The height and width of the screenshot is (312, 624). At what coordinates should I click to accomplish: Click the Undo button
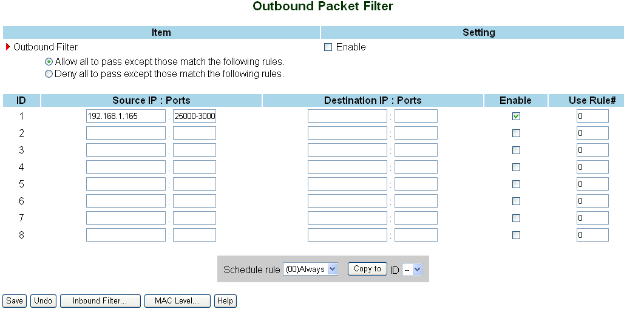point(42,301)
